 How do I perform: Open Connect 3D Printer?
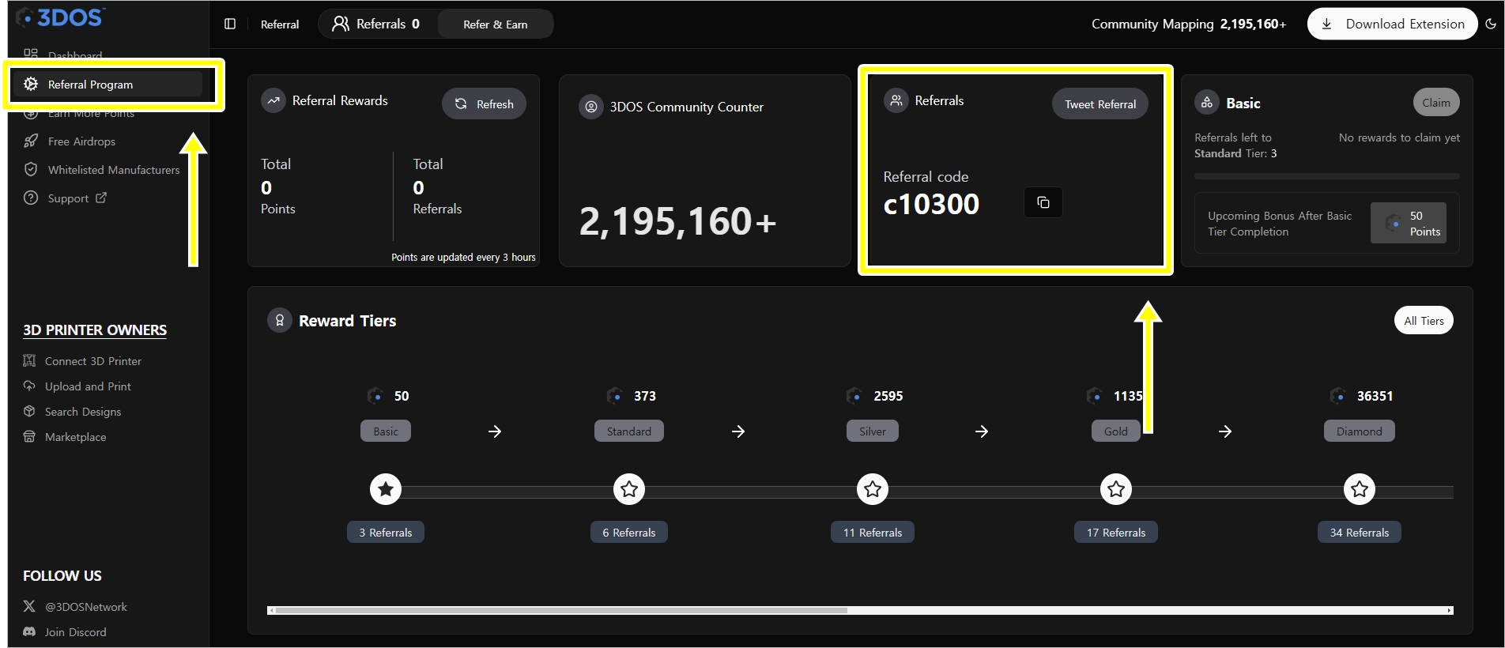pos(93,361)
